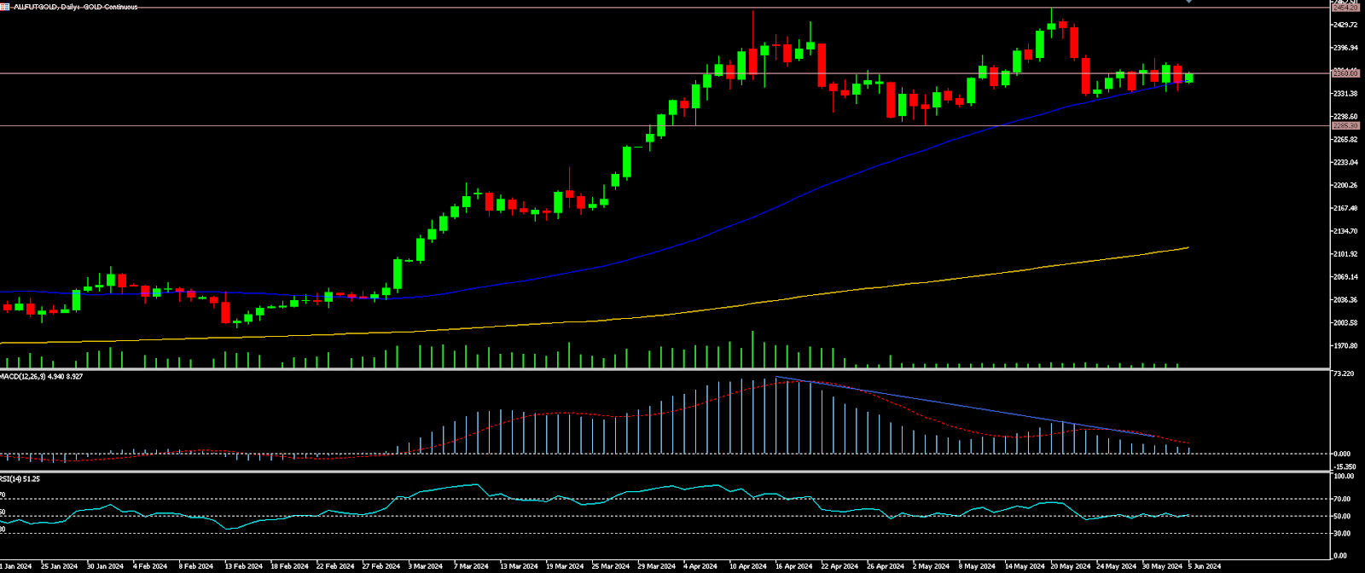Select the 2285.30 horizontal line price tag
Screen dimensions: 1365x573
click(x=1345, y=126)
